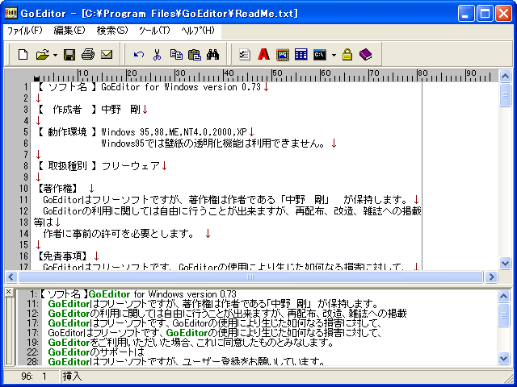The height and width of the screenshot is (387, 517).
Task: Maximize the GoEditor window
Action: click(x=485, y=14)
